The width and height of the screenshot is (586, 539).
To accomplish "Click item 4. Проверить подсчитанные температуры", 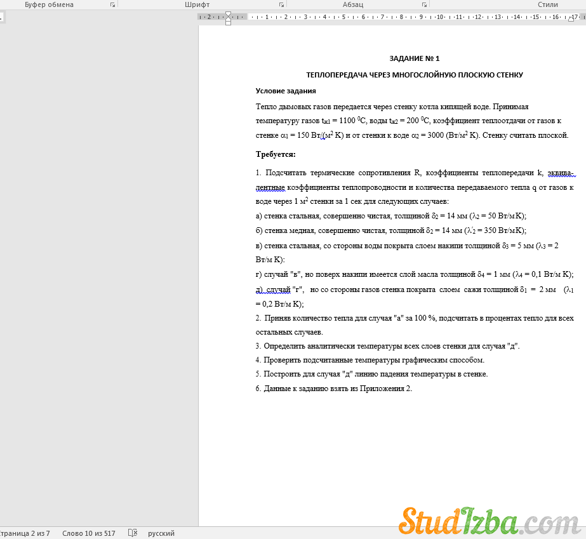I will pyautogui.click(x=370, y=360).
